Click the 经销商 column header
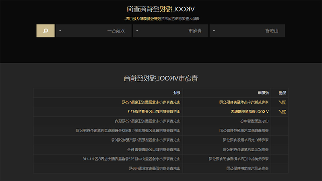The image size is (322, 181). pos(263,93)
